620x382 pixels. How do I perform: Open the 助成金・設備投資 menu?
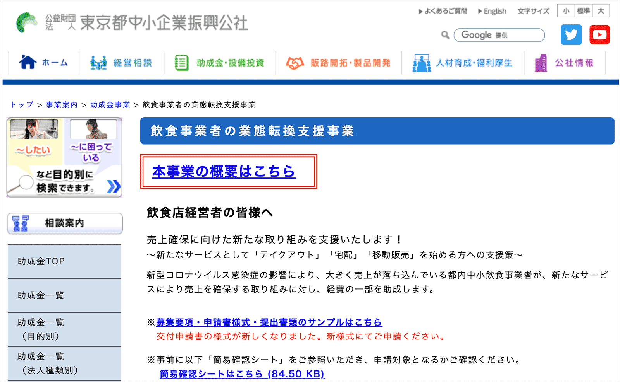[x=220, y=63]
